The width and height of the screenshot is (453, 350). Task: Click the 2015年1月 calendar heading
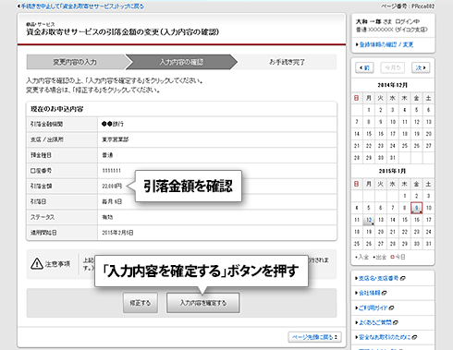point(392,171)
